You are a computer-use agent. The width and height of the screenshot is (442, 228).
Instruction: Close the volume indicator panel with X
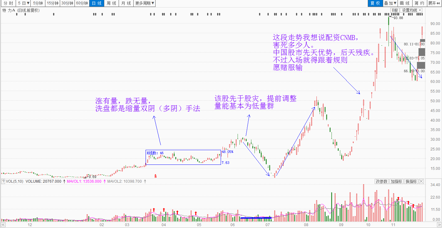pyautogui.click(x=421, y=181)
